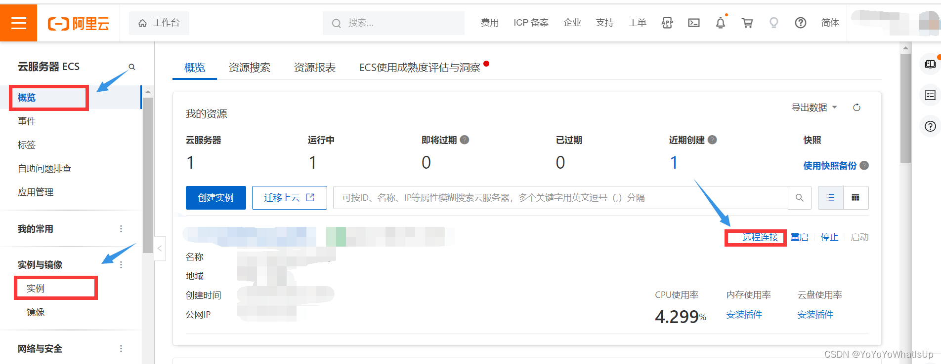This screenshot has height=364, width=941.
Task: Focus the instance fuzzy search field
Action: [x=560, y=198]
